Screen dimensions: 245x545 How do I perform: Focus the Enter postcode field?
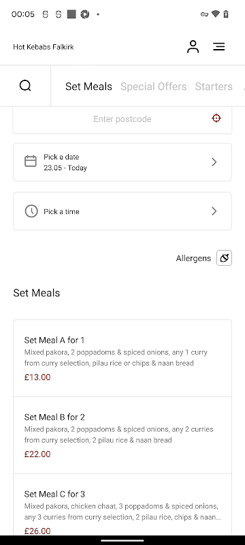tap(122, 119)
